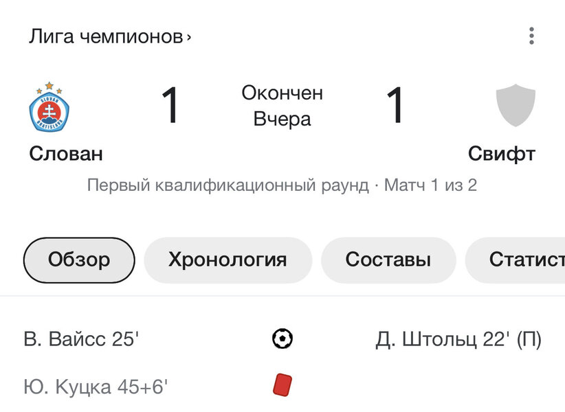The image size is (565, 412).
Task: Open the Свифт team name
Action: pos(501,154)
